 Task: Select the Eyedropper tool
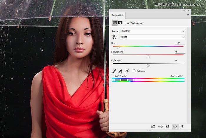coord(114,71)
